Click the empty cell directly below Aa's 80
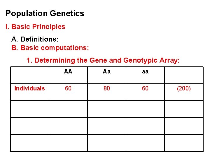This screenshot has width=210, height=158. 107,109
